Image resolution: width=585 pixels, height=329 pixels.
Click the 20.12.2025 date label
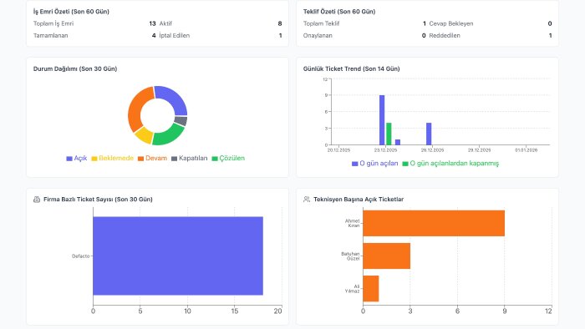coord(338,150)
